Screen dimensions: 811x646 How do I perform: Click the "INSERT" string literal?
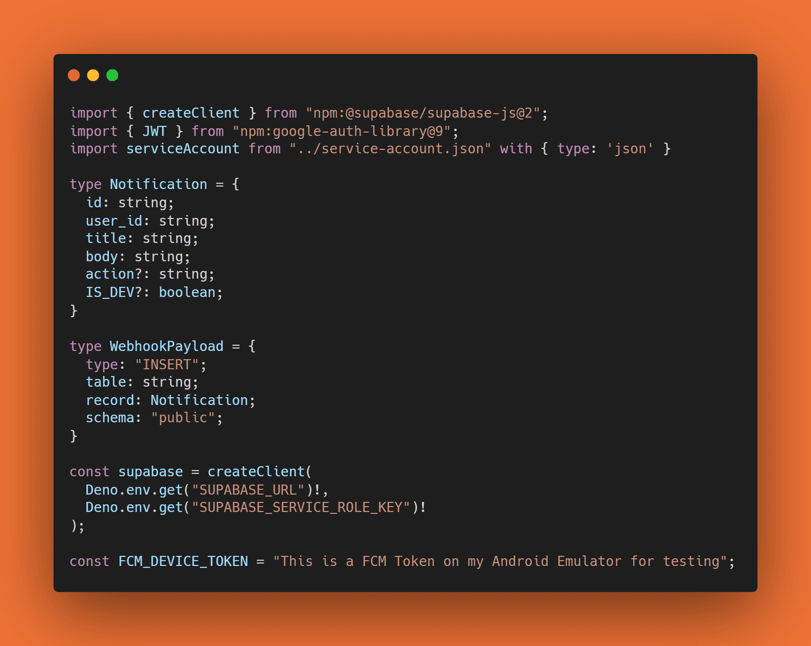tap(167, 364)
